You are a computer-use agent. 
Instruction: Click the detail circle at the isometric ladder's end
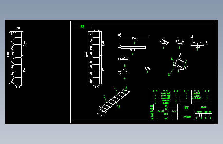(102, 111)
